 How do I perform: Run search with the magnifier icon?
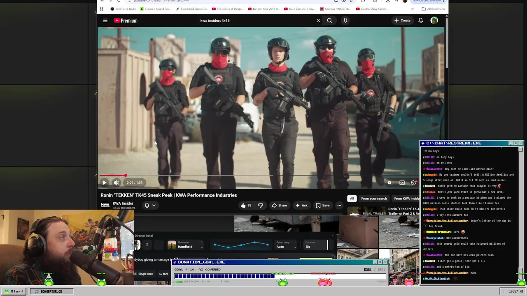pos(329,21)
